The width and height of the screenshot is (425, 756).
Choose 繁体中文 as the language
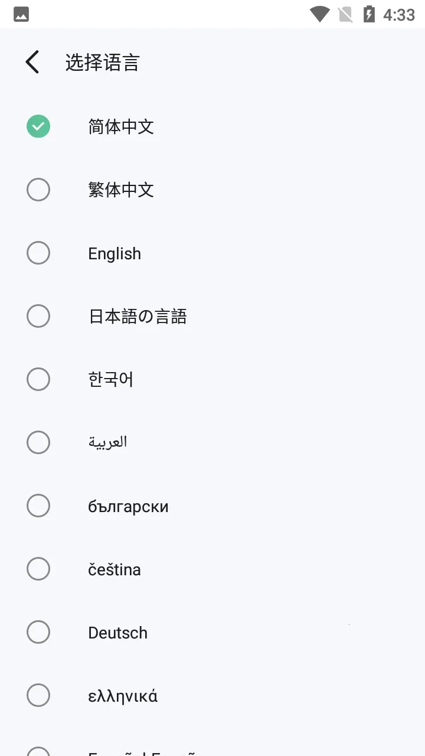121,190
